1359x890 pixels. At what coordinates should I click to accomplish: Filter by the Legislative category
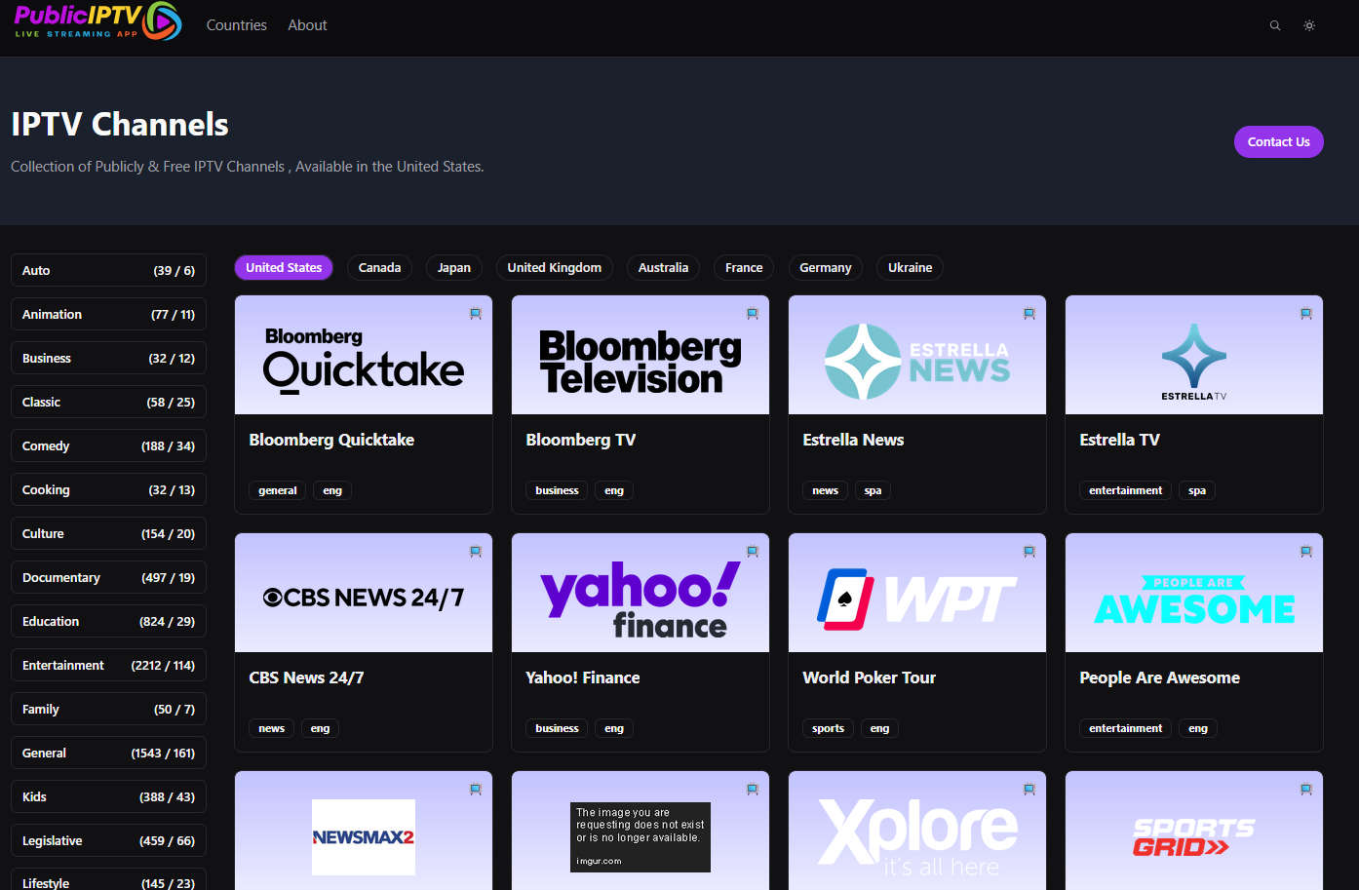[x=108, y=840]
